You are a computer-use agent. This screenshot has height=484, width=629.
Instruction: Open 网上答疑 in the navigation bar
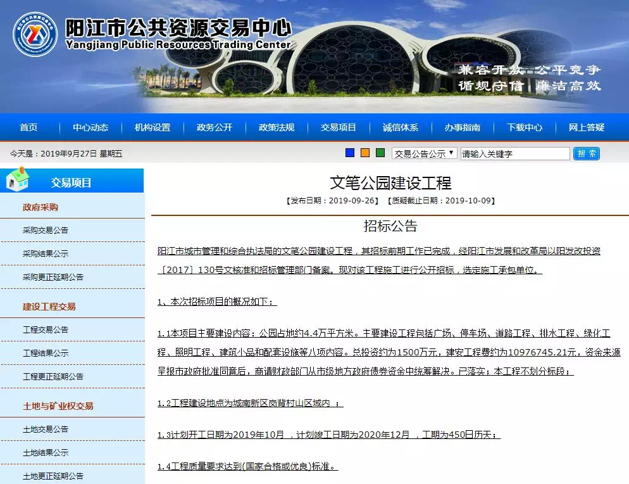coord(587,127)
